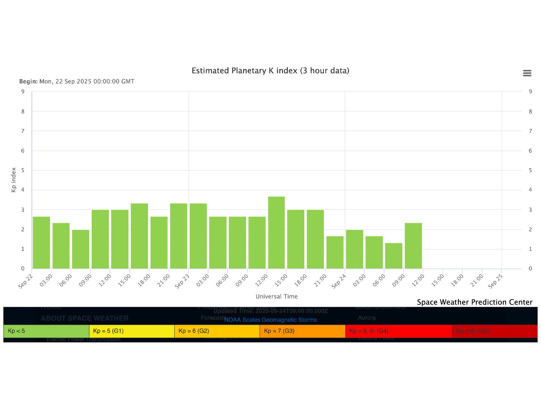Select the red Kp = 8, 9- (G4) swatch
The height and width of the screenshot is (405, 541).
[398, 331]
